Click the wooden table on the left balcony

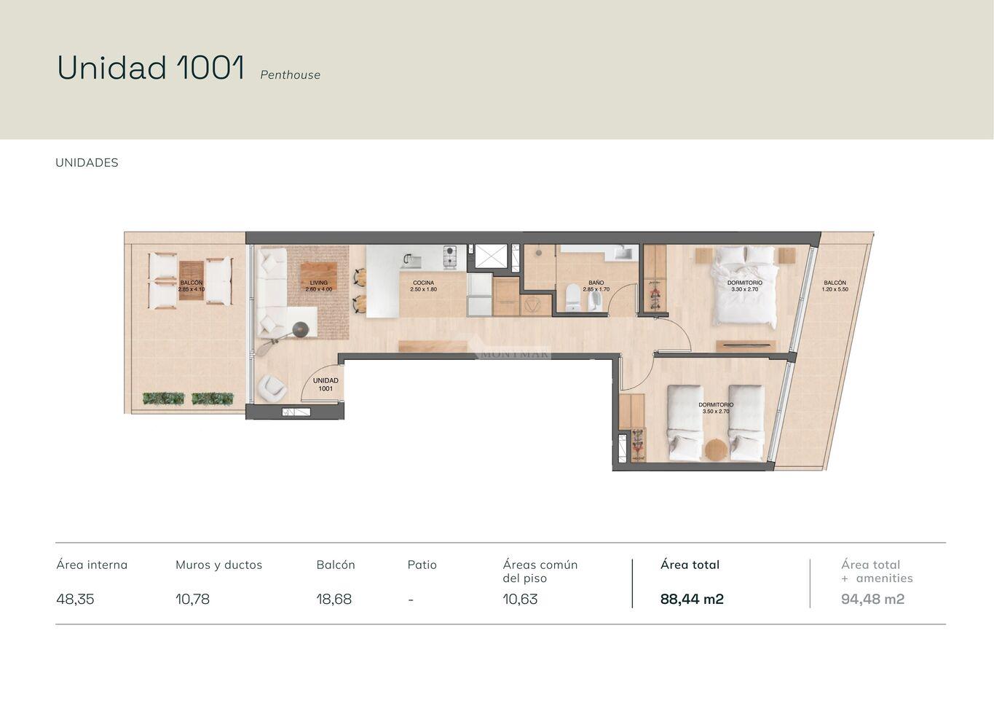click(192, 282)
